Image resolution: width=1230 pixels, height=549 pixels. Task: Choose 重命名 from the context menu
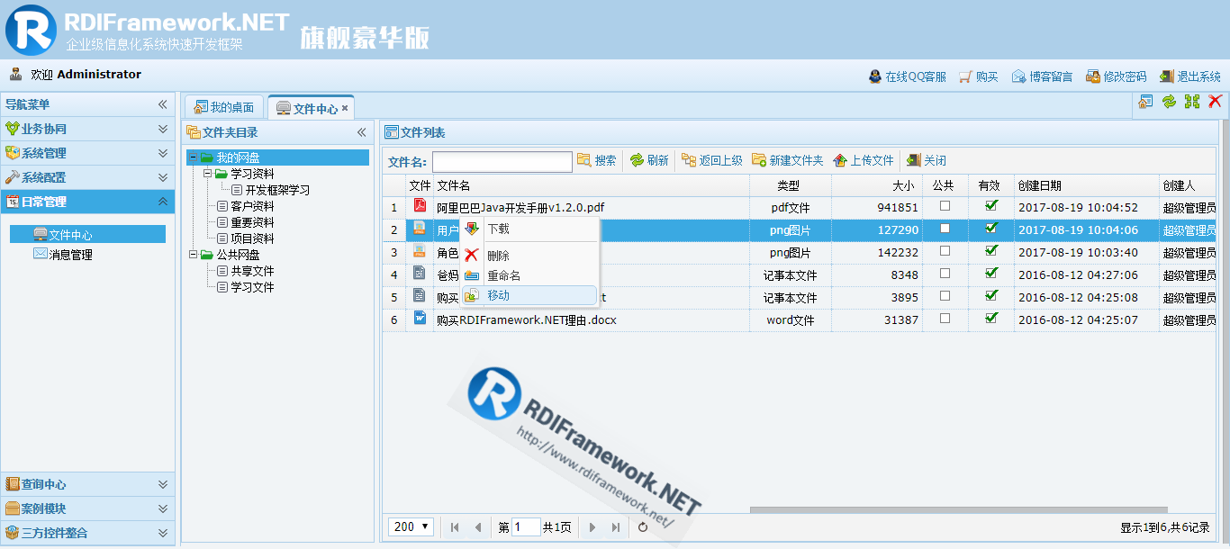[529, 275]
